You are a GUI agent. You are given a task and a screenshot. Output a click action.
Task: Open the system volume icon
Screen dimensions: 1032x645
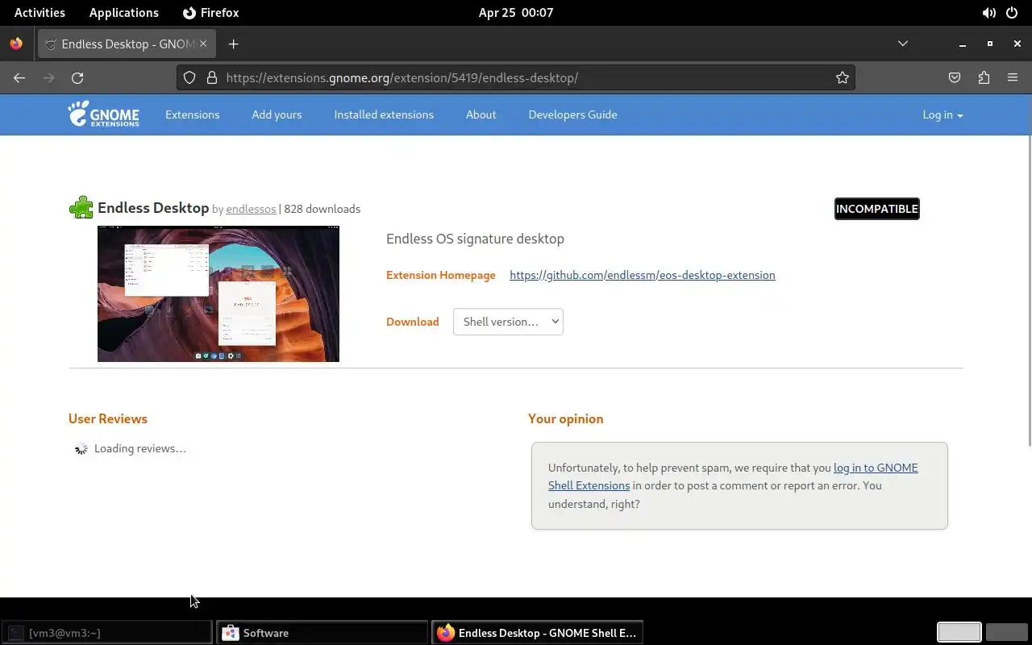988,13
